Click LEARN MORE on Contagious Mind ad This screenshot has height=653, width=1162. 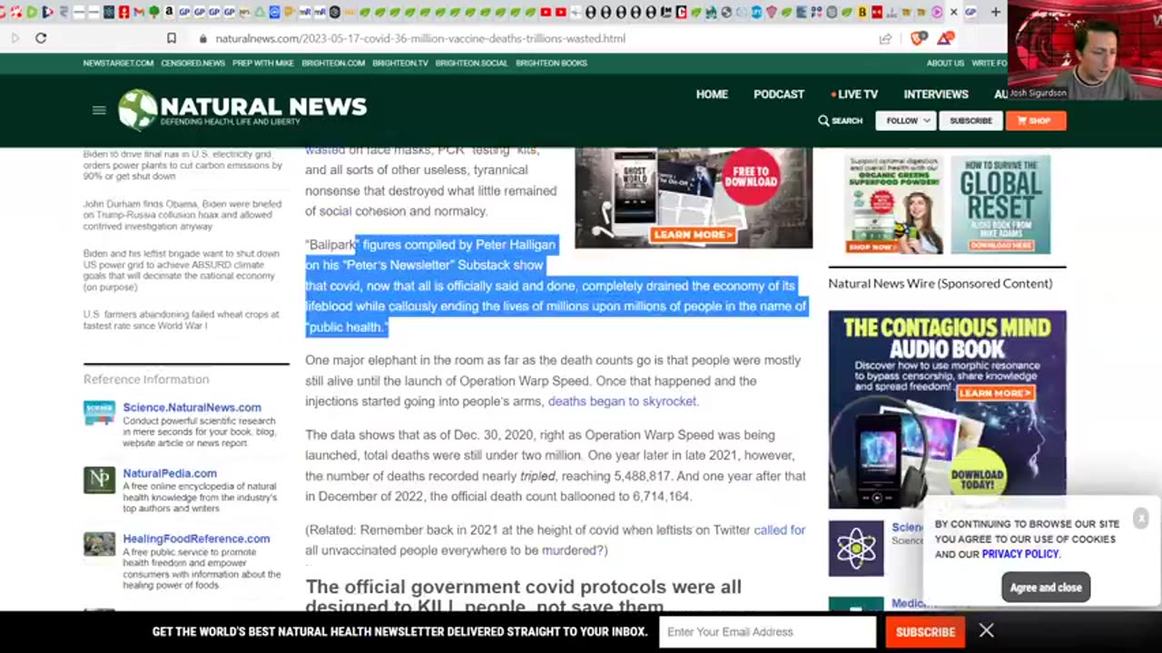coord(995,393)
